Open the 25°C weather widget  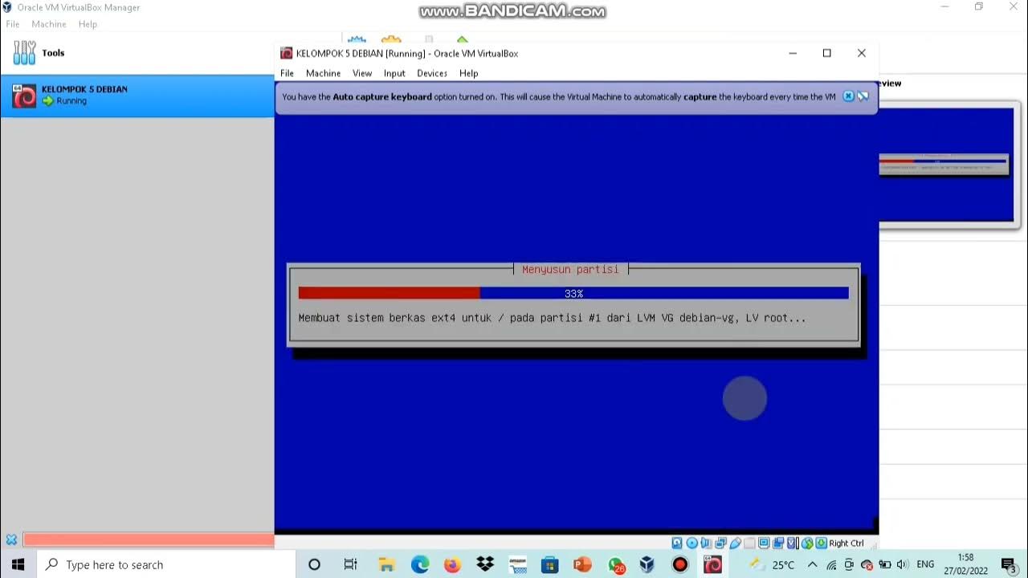773,564
